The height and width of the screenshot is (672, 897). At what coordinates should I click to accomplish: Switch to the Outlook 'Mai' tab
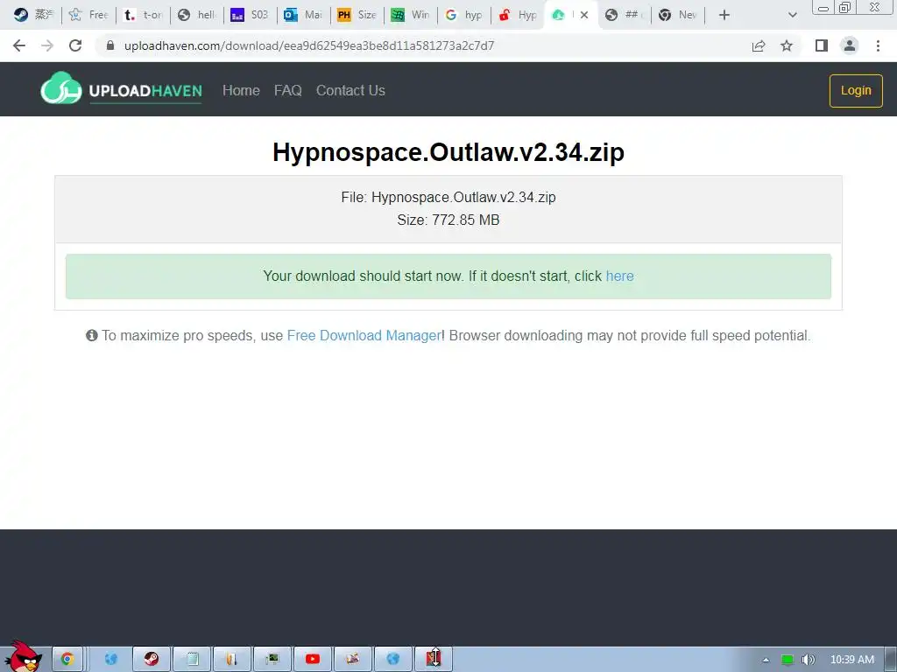(304, 15)
